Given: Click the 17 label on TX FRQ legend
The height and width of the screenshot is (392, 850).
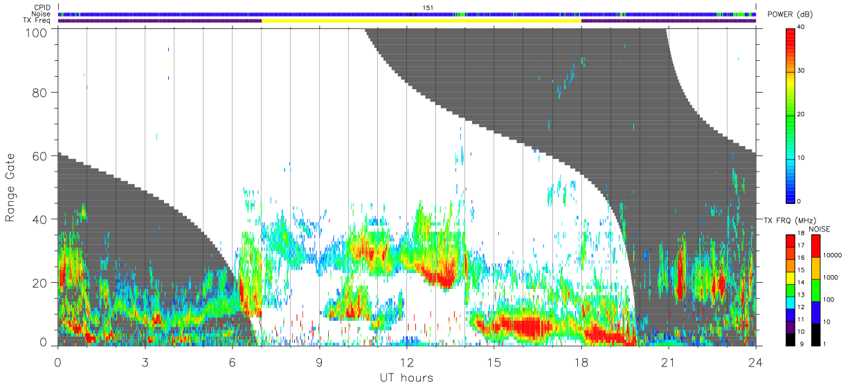Looking at the screenshot, I should click(x=802, y=245).
